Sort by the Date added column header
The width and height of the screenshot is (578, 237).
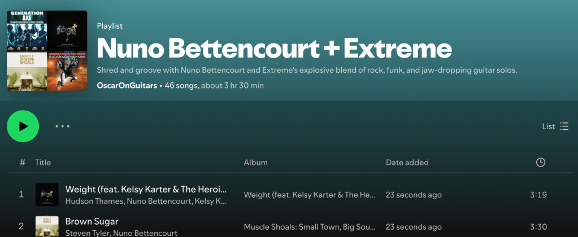click(x=407, y=163)
